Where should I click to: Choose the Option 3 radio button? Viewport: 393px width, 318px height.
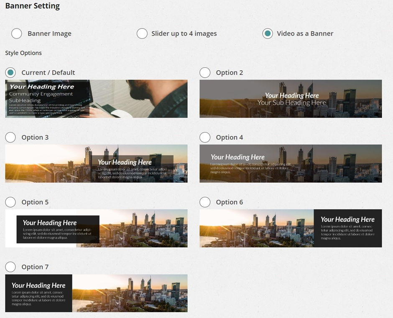(x=10, y=137)
